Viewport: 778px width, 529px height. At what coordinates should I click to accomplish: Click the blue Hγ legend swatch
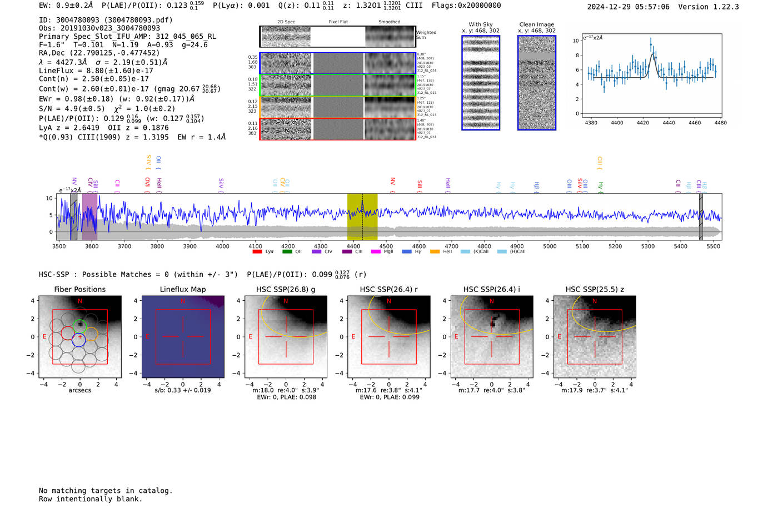click(x=407, y=251)
